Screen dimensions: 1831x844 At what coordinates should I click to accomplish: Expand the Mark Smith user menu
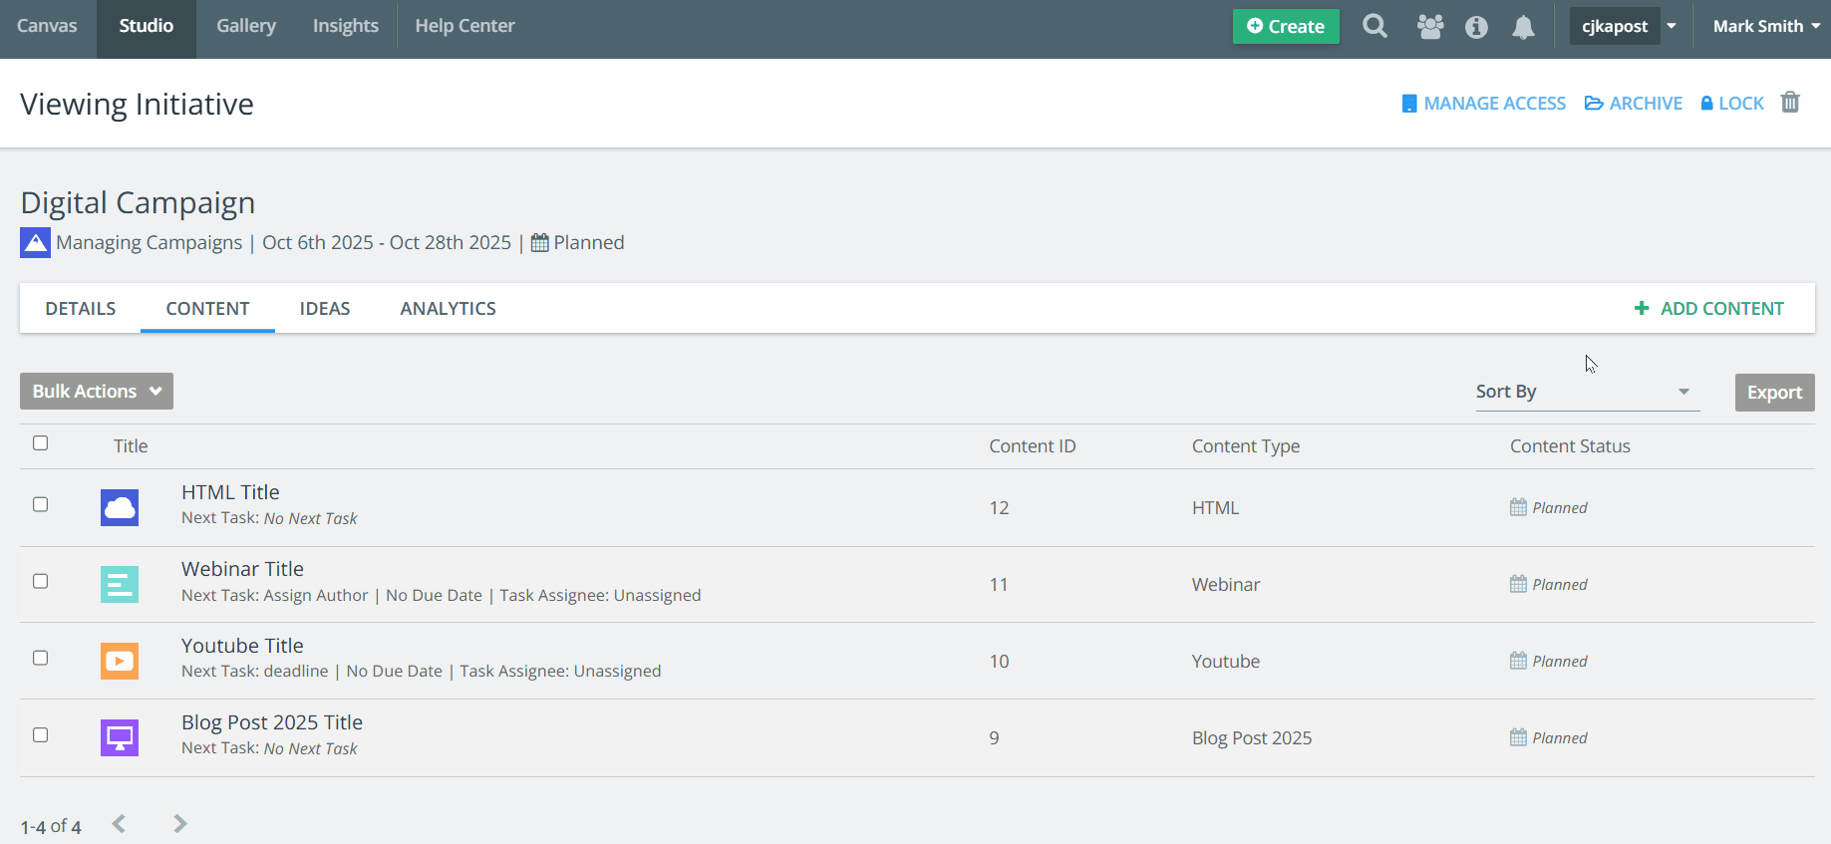click(1765, 27)
